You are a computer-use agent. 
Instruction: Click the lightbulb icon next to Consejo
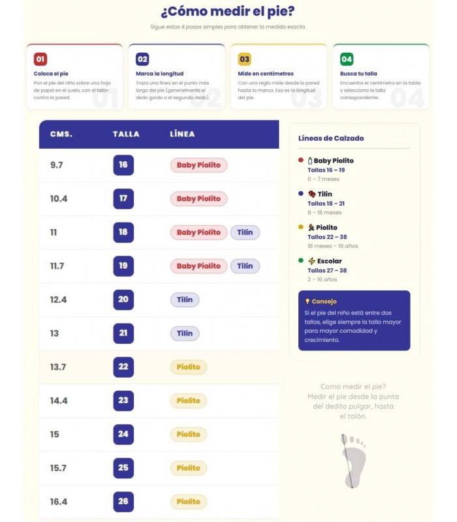307,301
